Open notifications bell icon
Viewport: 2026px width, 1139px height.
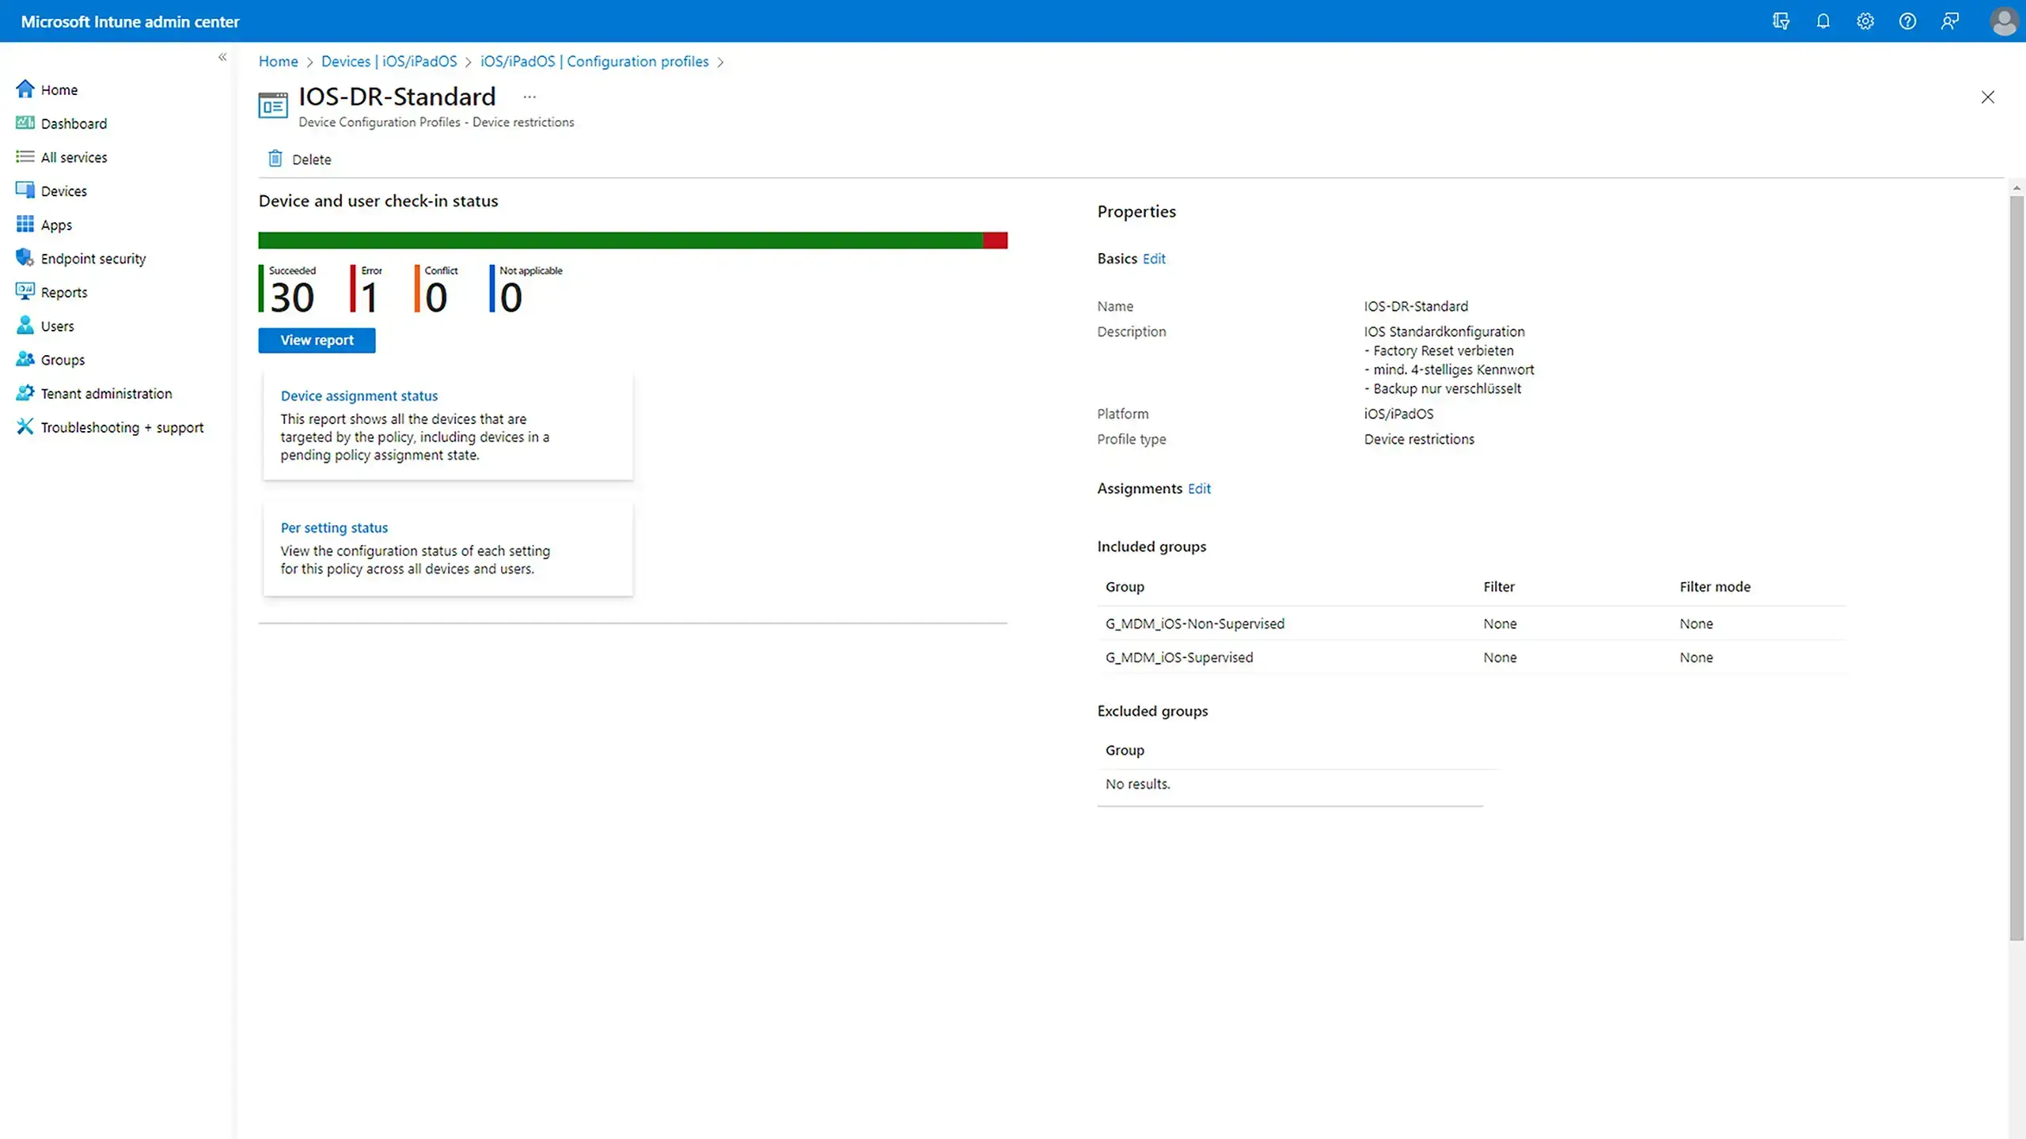coord(1823,21)
